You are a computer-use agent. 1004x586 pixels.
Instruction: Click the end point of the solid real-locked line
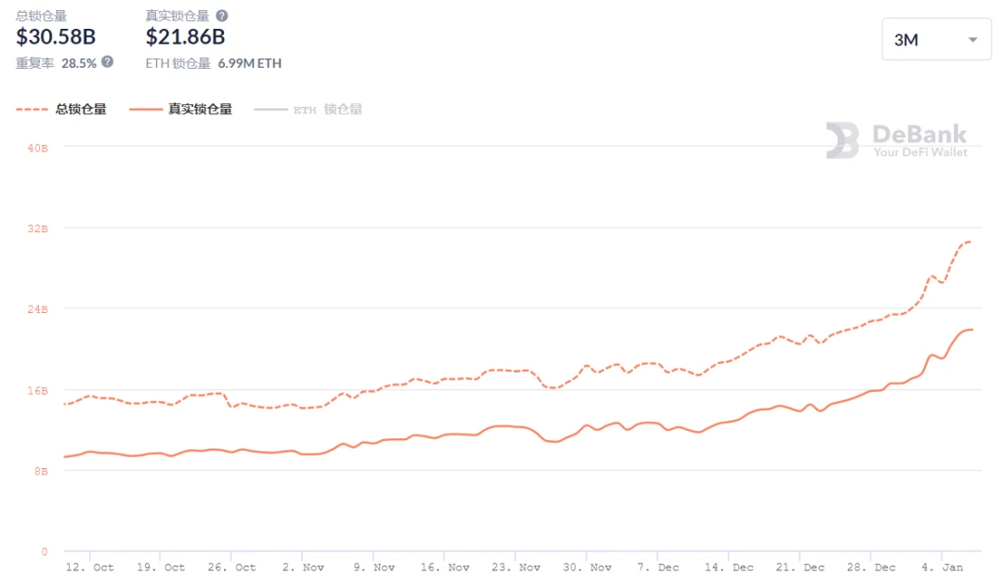point(972,330)
